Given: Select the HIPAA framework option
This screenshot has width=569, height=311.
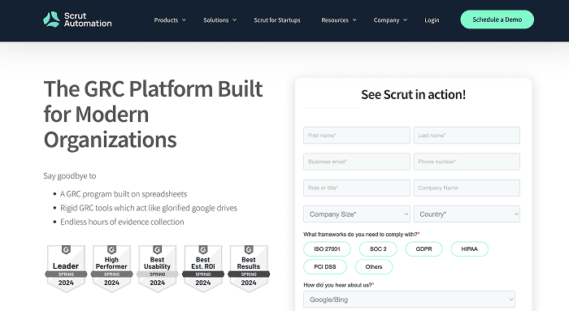Looking at the screenshot, I should (x=470, y=249).
